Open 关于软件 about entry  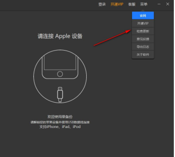click(x=143, y=54)
